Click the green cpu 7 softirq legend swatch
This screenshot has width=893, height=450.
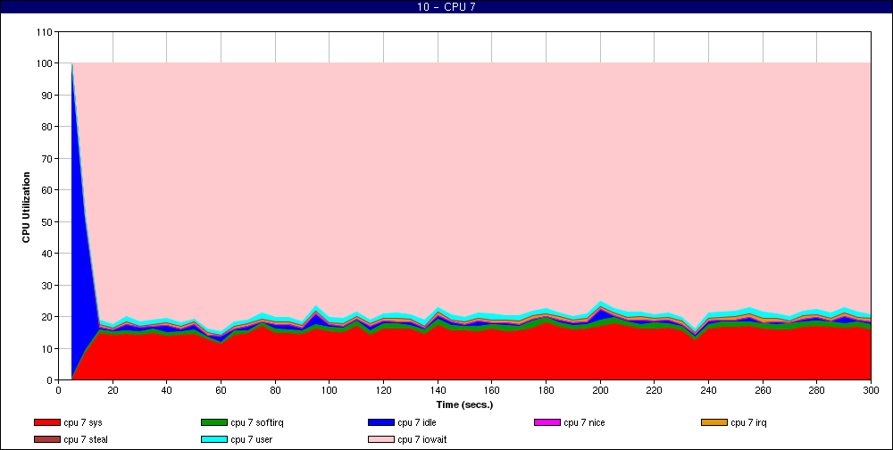(x=213, y=422)
